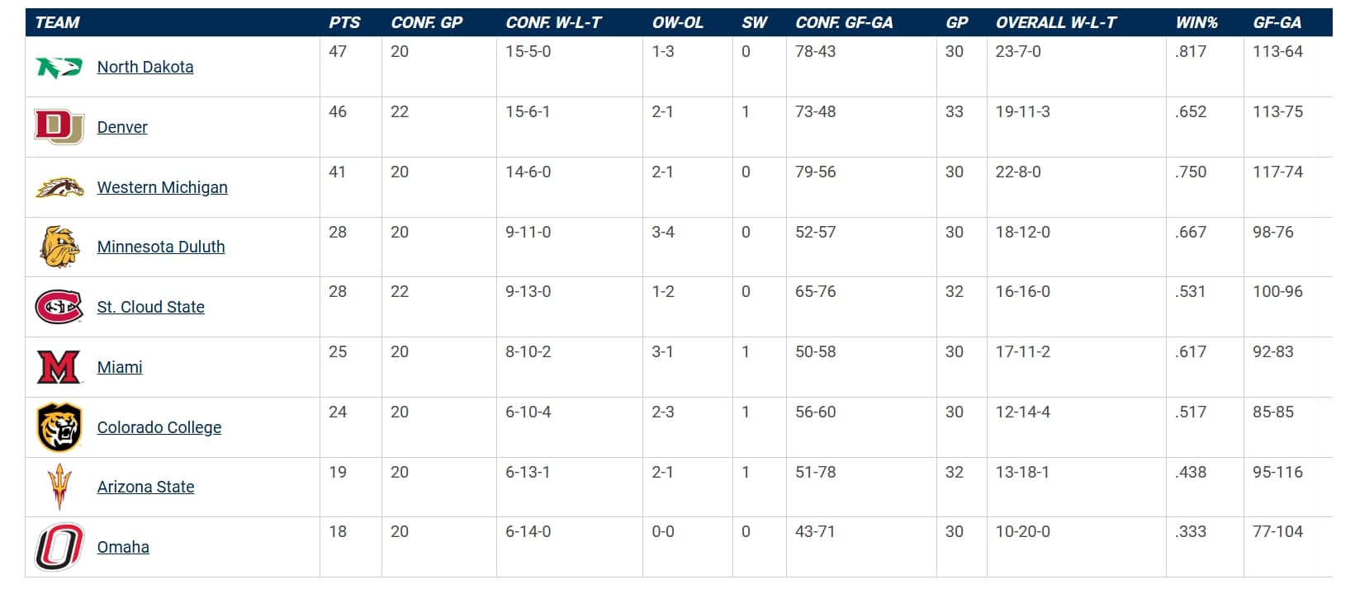Click the Omaha O logo

(59, 547)
